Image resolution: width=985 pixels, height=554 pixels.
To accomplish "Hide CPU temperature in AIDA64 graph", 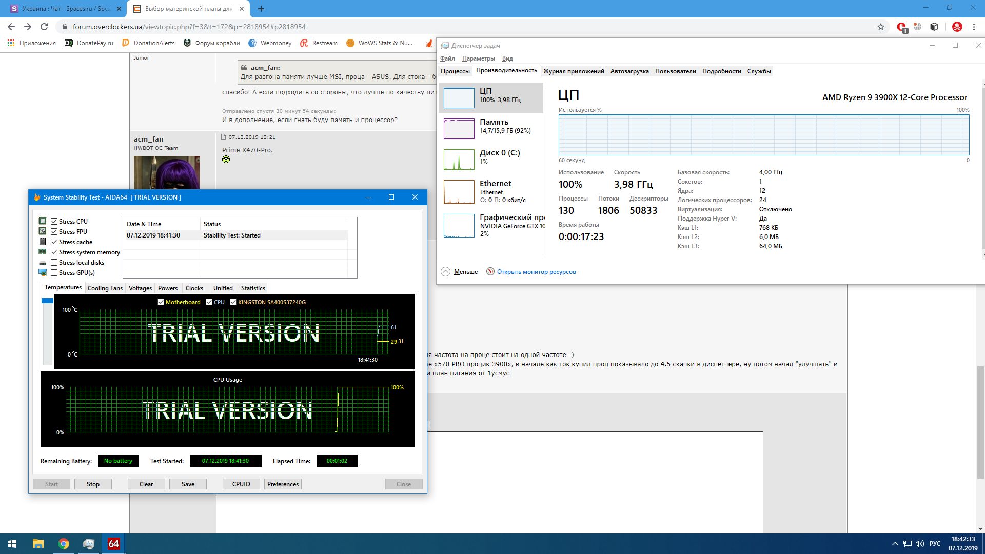I will click(x=209, y=302).
